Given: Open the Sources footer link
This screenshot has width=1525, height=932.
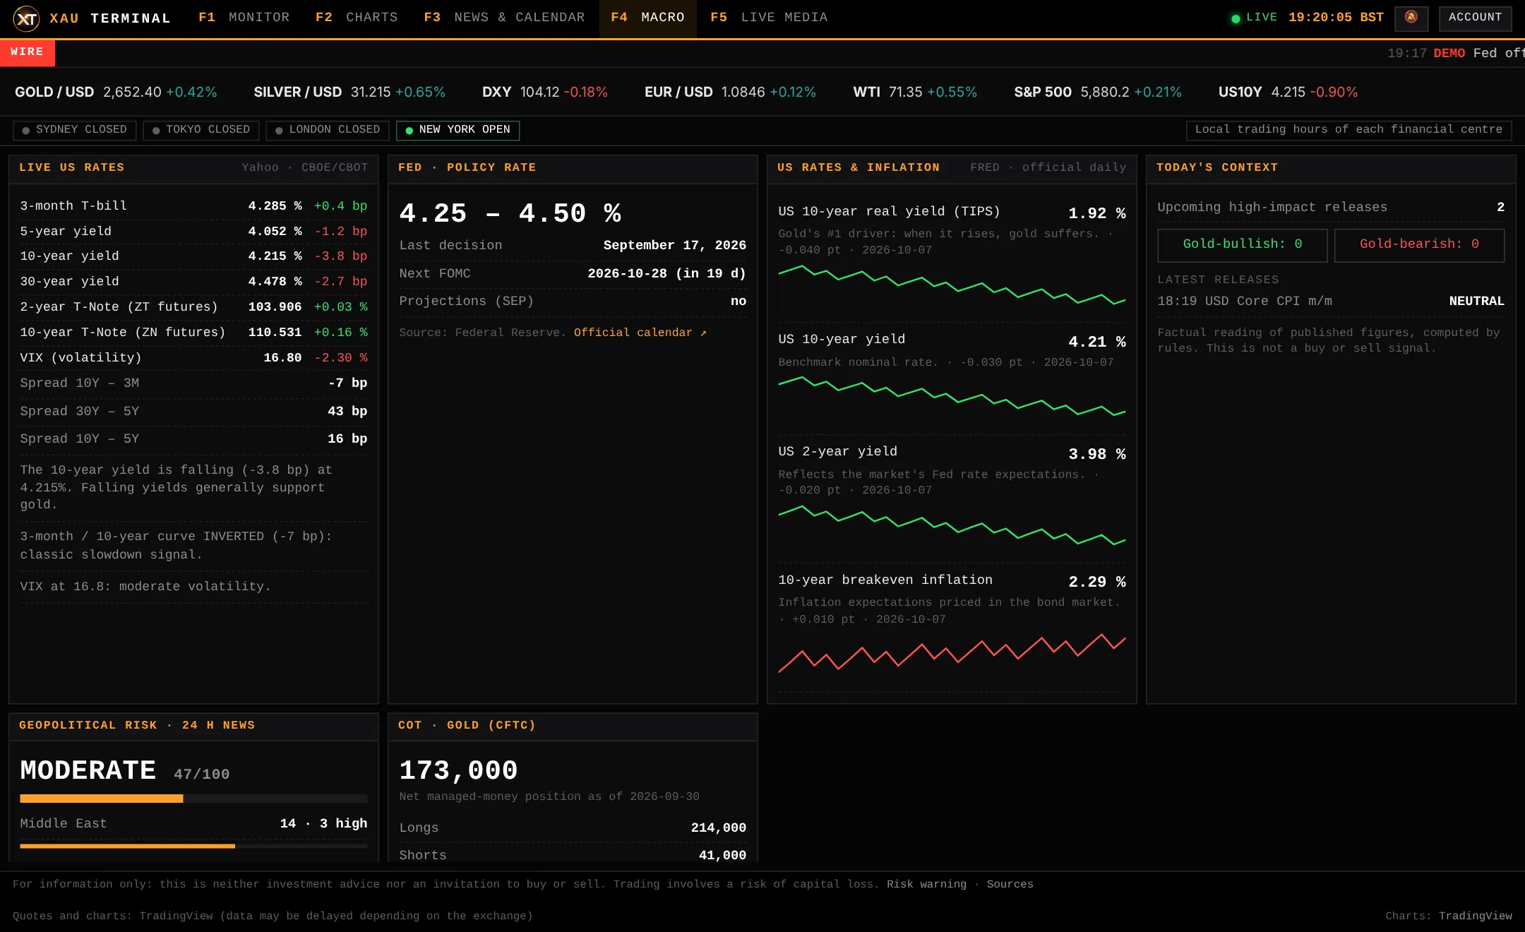Looking at the screenshot, I should pyautogui.click(x=1010, y=885).
